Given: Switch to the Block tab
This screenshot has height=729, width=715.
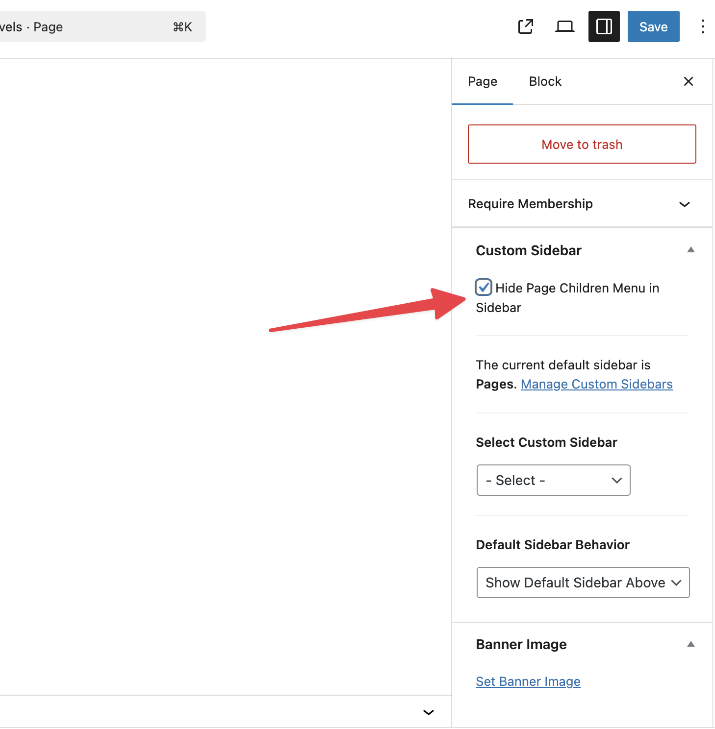Looking at the screenshot, I should 545,81.
